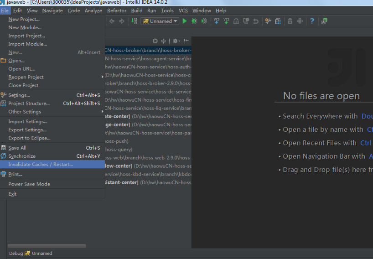Click Synchronize in File menu
The width and height of the screenshot is (373, 259).
[x=52, y=156]
